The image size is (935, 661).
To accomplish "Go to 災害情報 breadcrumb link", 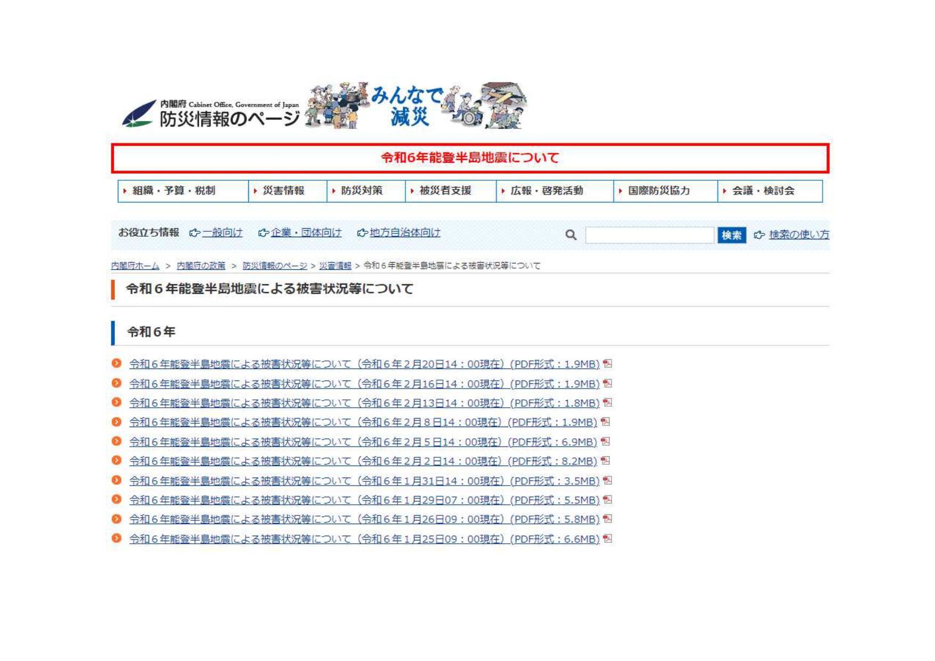I will (x=335, y=265).
